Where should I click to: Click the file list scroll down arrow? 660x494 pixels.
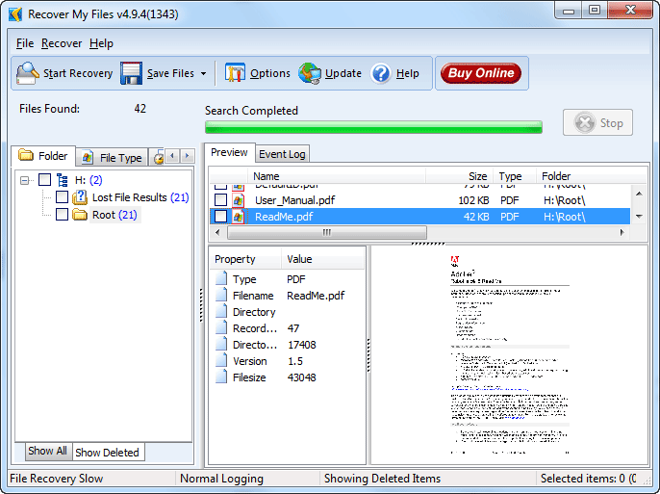pos(639,217)
